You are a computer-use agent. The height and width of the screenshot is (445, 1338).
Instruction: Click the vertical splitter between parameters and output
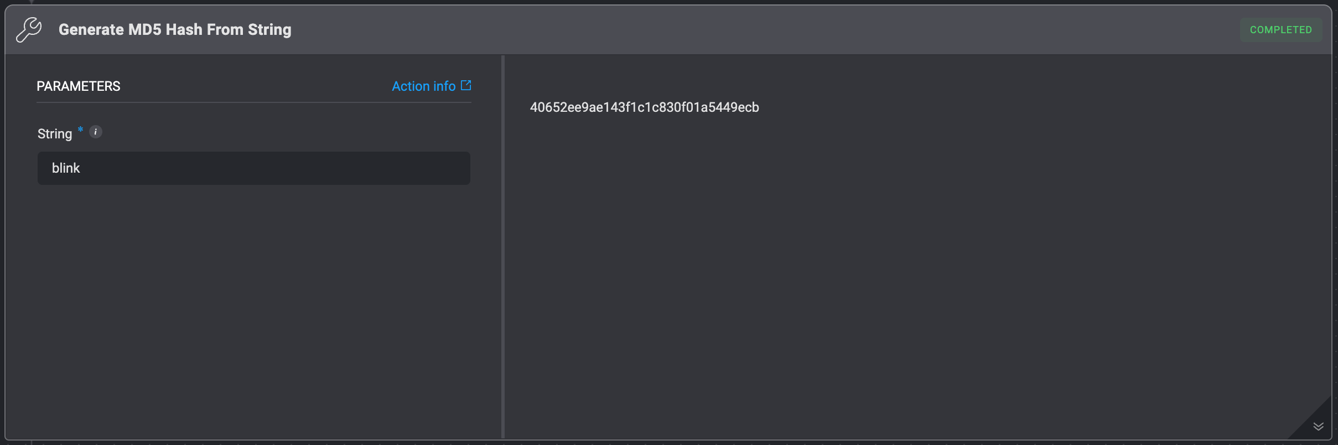click(x=503, y=247)
